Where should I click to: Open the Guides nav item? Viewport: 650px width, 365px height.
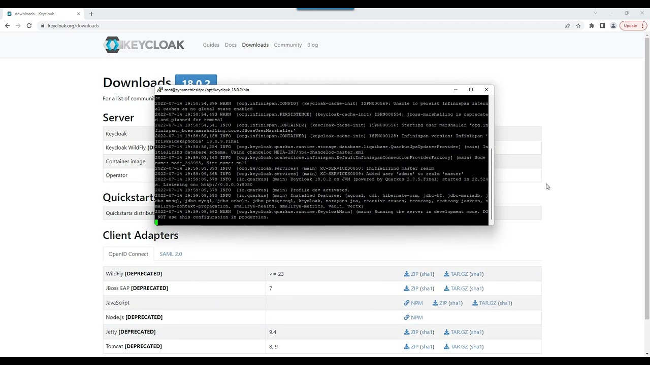(211, 45)
